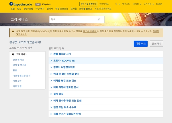Open the 내 일정 dropdown
The width and height of the screenshot is (172, 123).
point(138,4)
